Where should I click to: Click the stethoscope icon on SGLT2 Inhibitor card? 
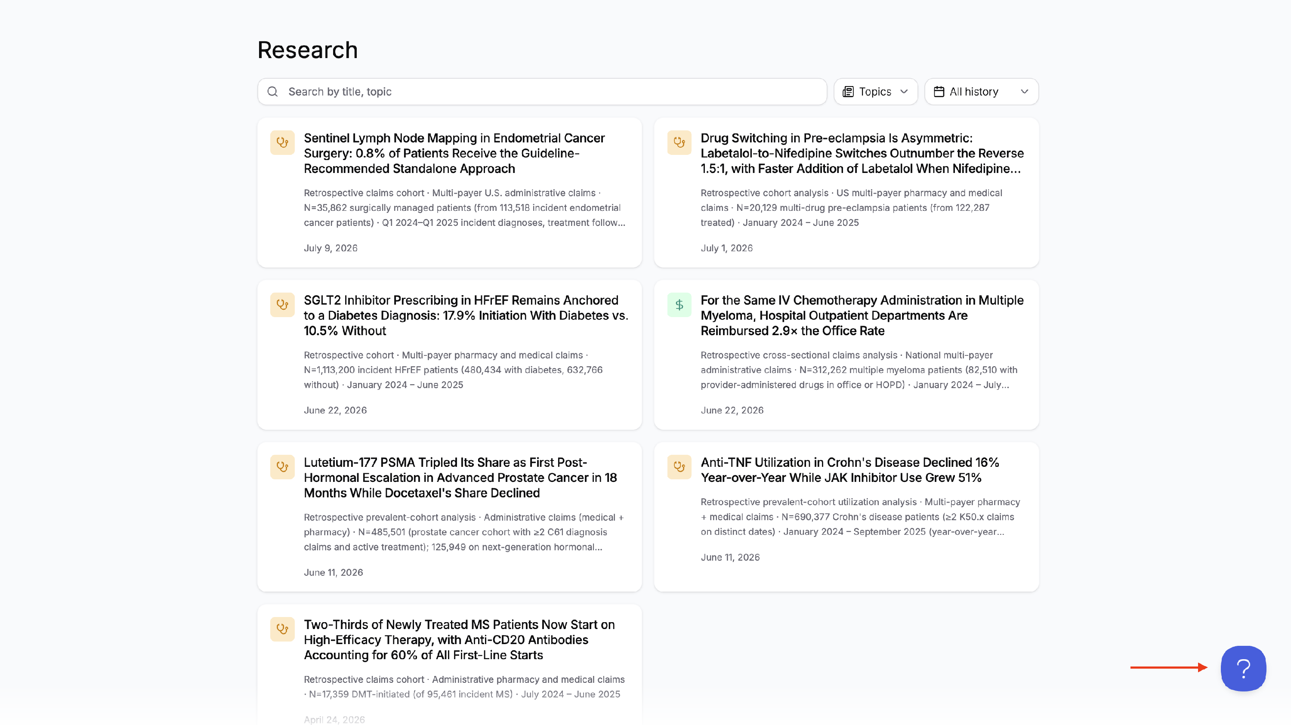click(282, 305)
